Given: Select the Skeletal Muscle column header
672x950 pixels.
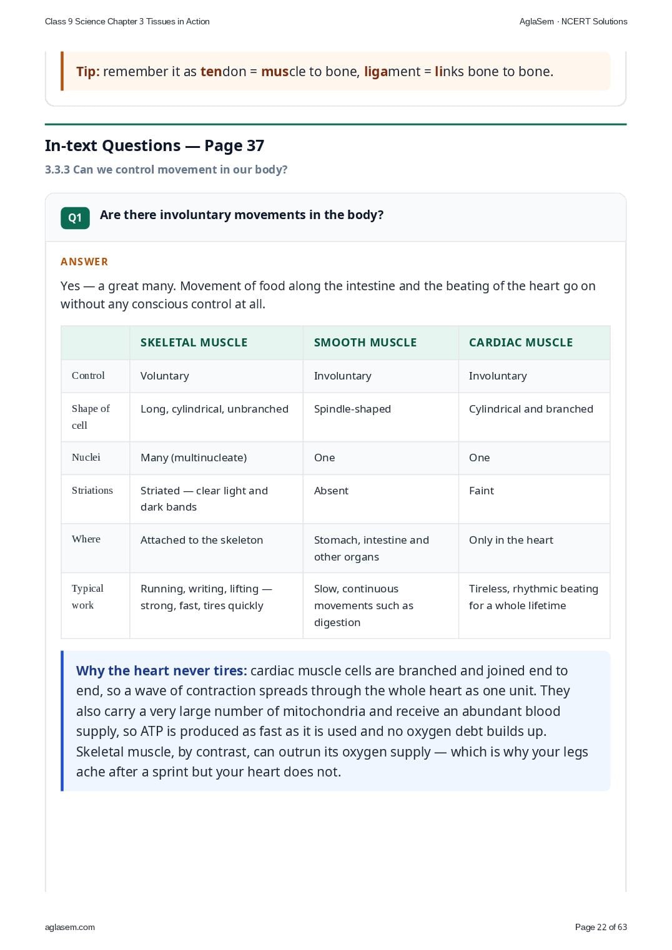Looking at the screenshot, I should tap(194, 343).
